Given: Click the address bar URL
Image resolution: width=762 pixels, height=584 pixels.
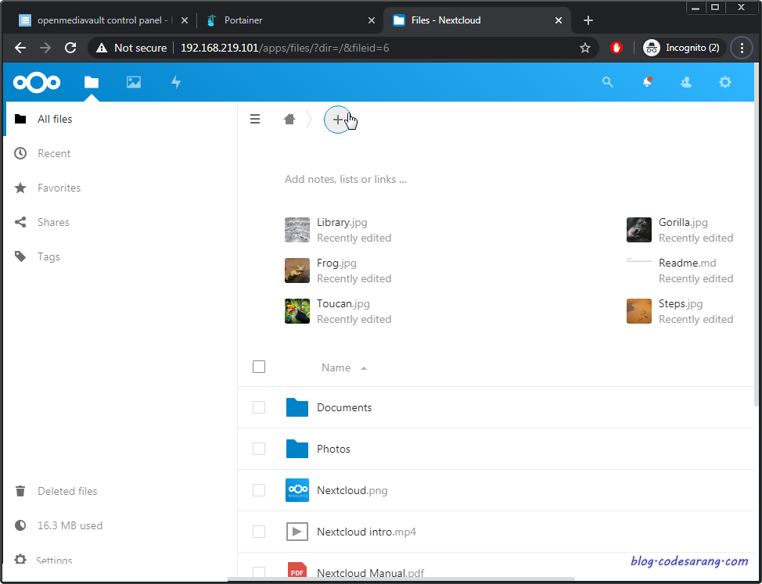Looking at the screenshot, I should click(285, 48).
